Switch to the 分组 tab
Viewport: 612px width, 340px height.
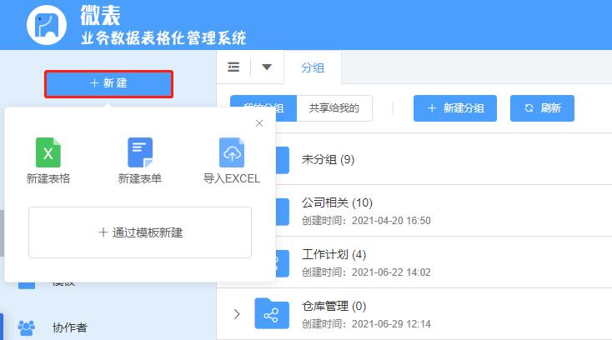(313, 67)
